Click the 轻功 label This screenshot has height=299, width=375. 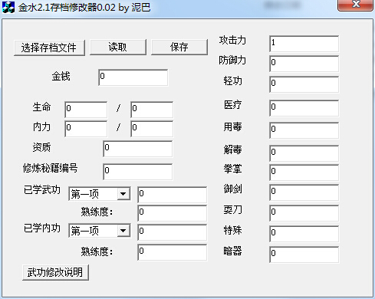pos(232,81)
